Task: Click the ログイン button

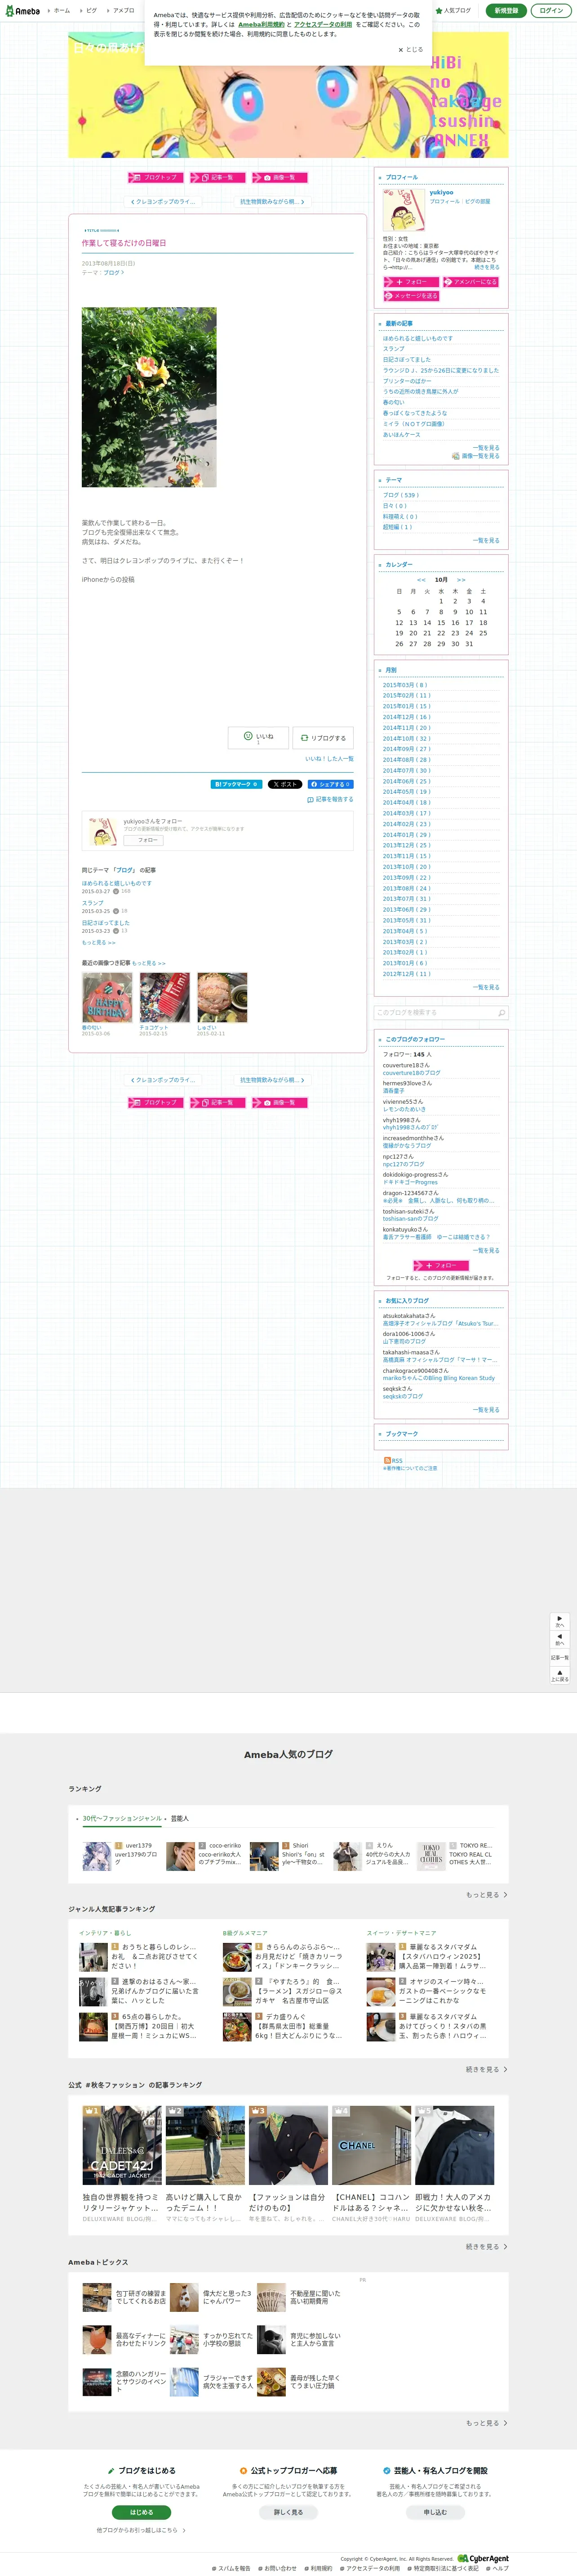Action: (x=551, y=11)
